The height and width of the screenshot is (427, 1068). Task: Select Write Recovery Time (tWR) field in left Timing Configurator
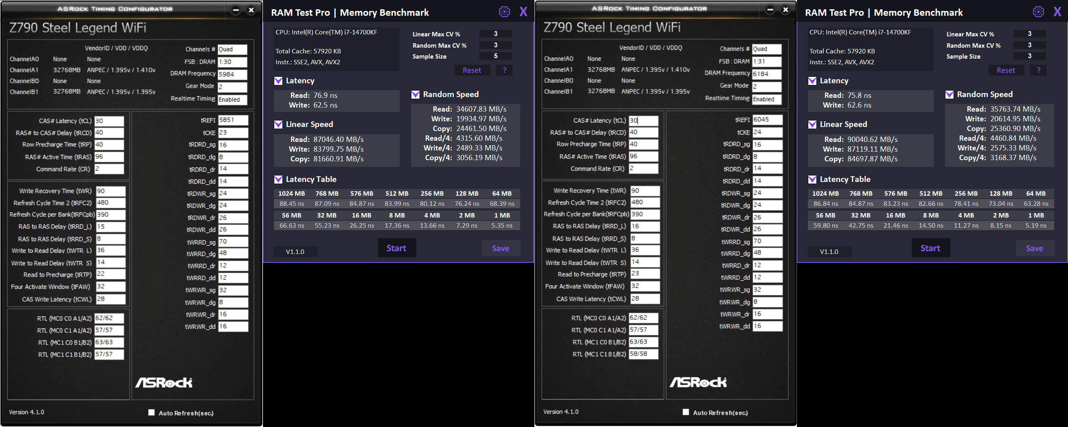pyautogui.click(x=111, y=191)
